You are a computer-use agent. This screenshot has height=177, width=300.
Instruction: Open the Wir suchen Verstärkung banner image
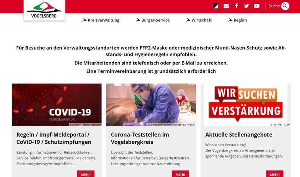[246, 105]
